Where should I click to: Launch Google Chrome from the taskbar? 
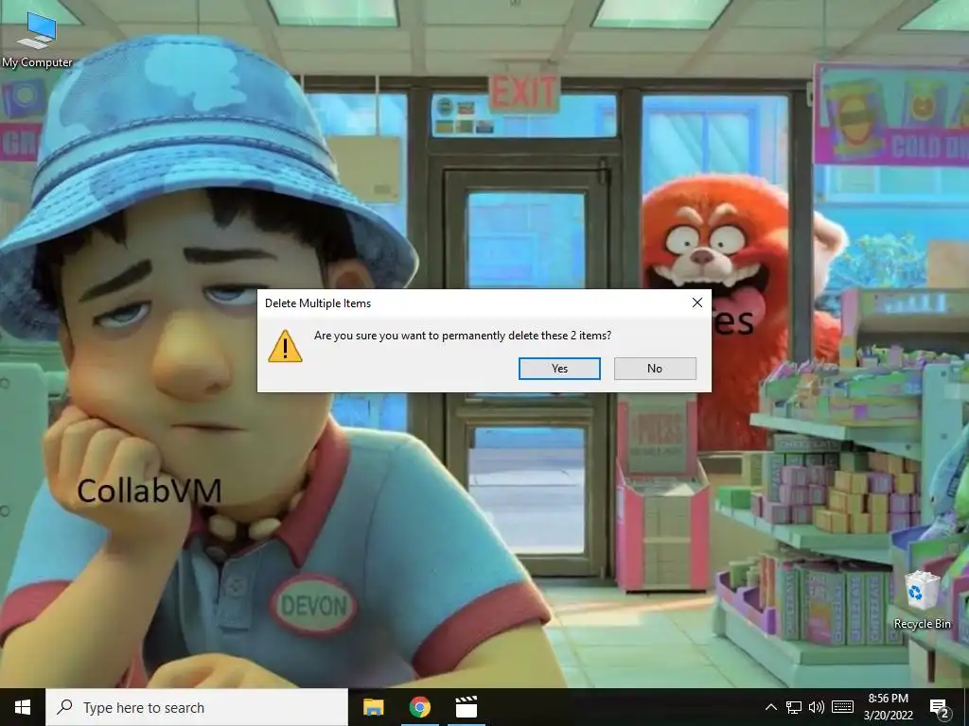[x=419, y=707]
